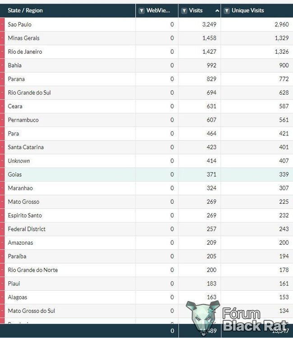
Task: Click the Fórum Black Rat logo
Action: tap(237, 318)
